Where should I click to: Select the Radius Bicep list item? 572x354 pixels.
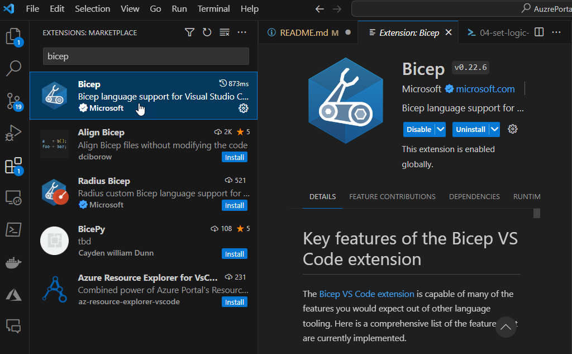pos(144,193)
